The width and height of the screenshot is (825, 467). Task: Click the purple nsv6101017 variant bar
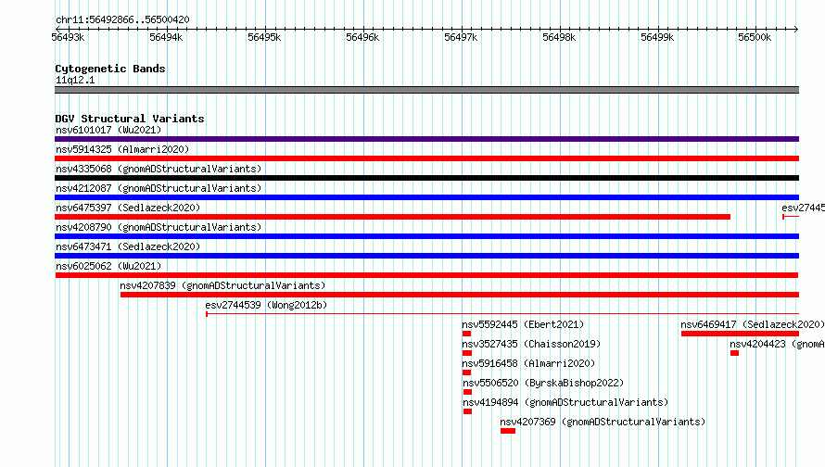point(426,139)
